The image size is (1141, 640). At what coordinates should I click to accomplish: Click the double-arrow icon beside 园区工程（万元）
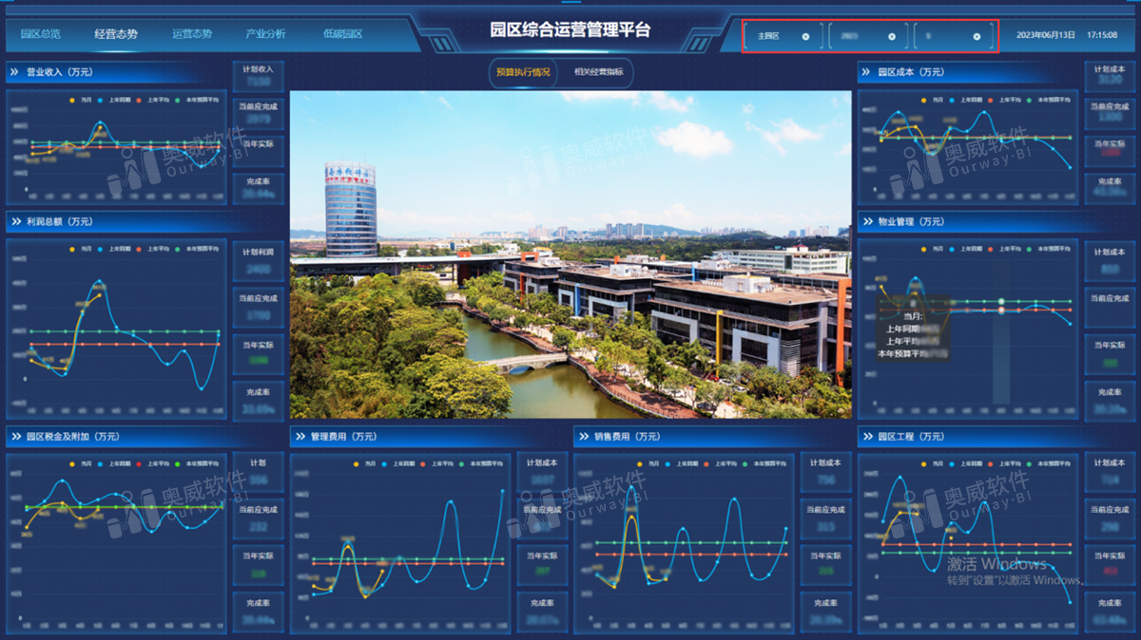[x=867, y=437]
